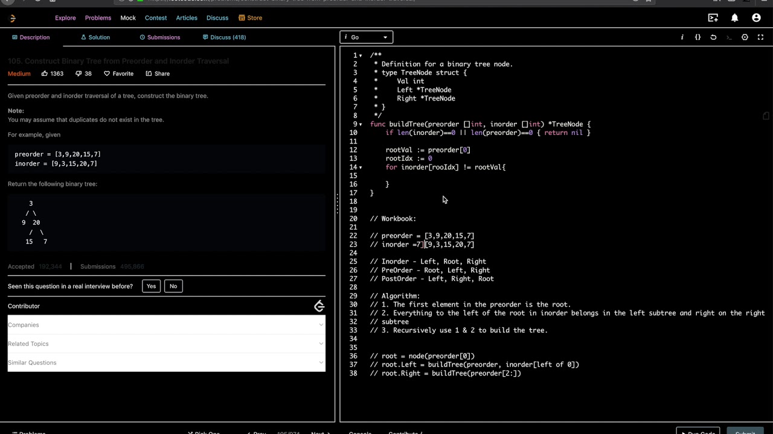773x434 pixels.
Task: Click line 12 rootVal := preorder[0]
Action: click(x=428, y=150)
